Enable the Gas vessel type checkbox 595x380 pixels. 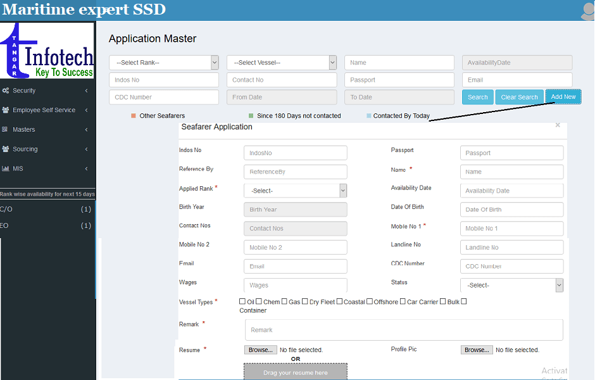point(284,302)
